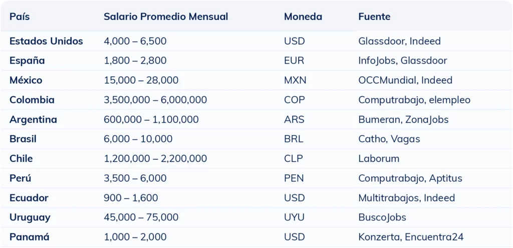Screen dimensions: 513x248
Task: Click the País column header
Action: coord(20,17)
